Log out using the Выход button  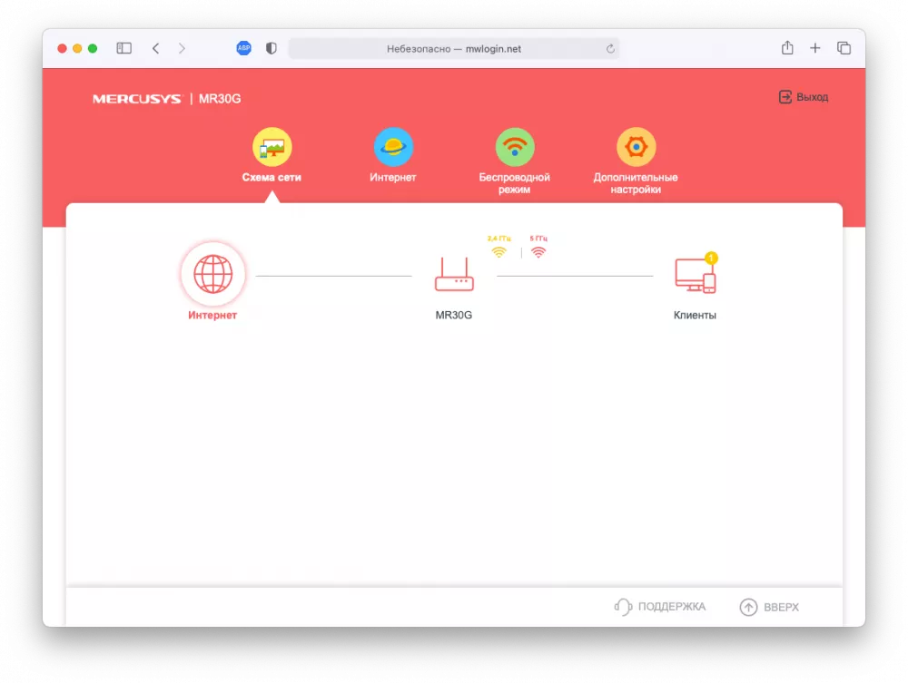pyautogui.click(x=804, y=97)
